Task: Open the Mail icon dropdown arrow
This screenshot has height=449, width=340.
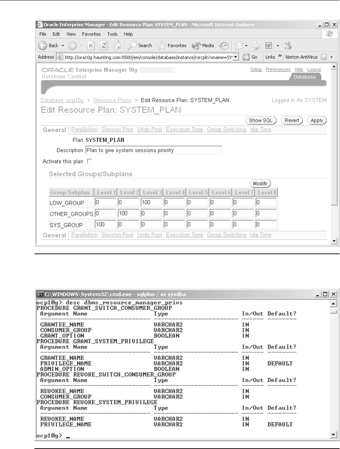Action: pos(246,46)
